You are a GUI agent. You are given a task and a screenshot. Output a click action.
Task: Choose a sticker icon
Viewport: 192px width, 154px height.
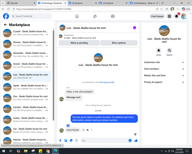pyautogui.click(x=71, y=141)
